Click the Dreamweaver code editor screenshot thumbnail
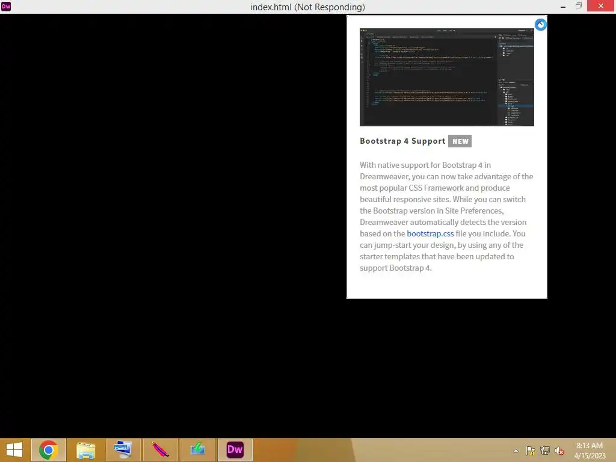Image resolution: width=616 pixels, height=462 pixels. [x=447, y=77]
